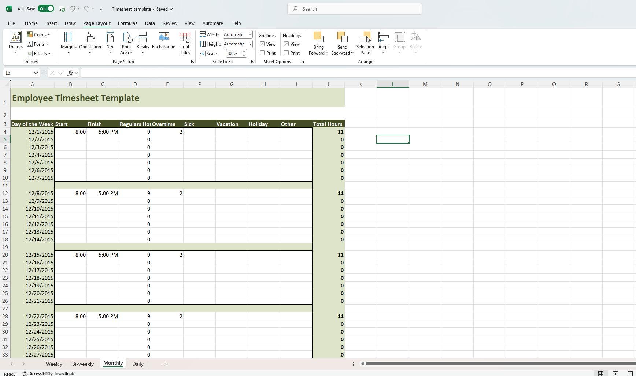Open Page Setup dialog launcher
The width and height of the screenshot is (636, 376).
193,62
